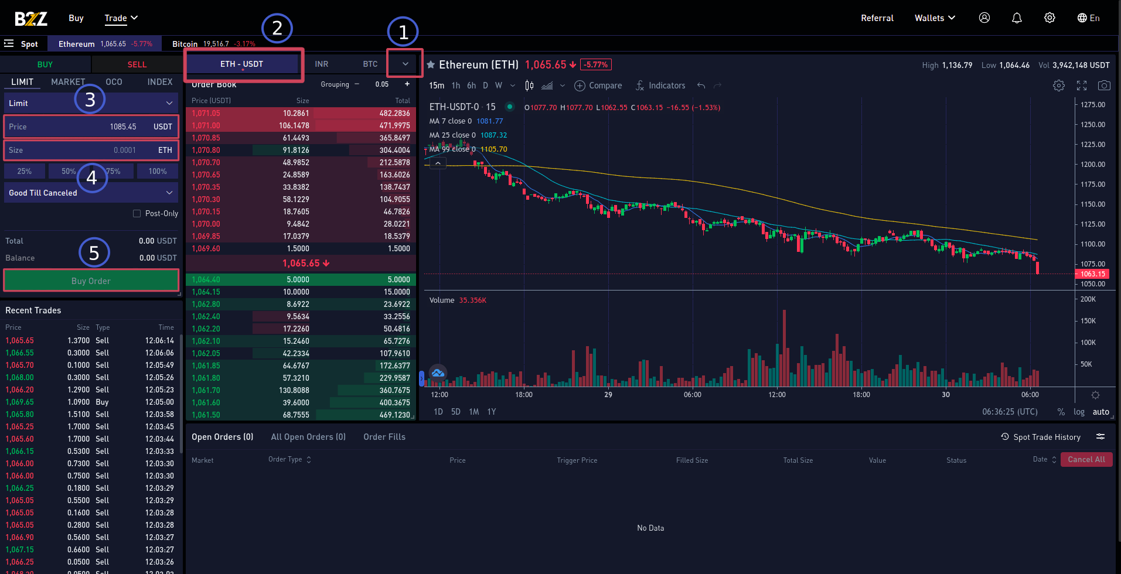Image resolution: width=1121 pixels, height=574 pixels.
Task: Open the hamburger menu beside Spot
Action: pyautogui.click(x=9, y=43)
